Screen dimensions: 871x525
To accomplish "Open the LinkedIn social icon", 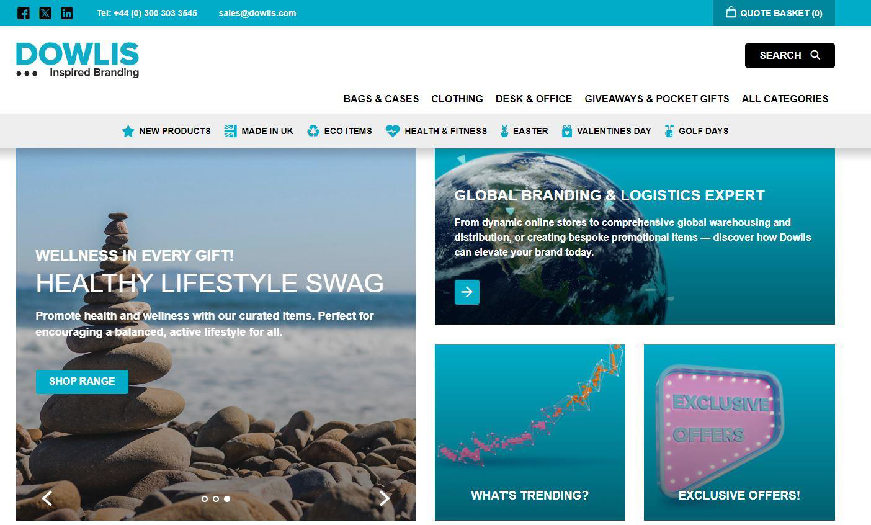I will pos(67,13).
